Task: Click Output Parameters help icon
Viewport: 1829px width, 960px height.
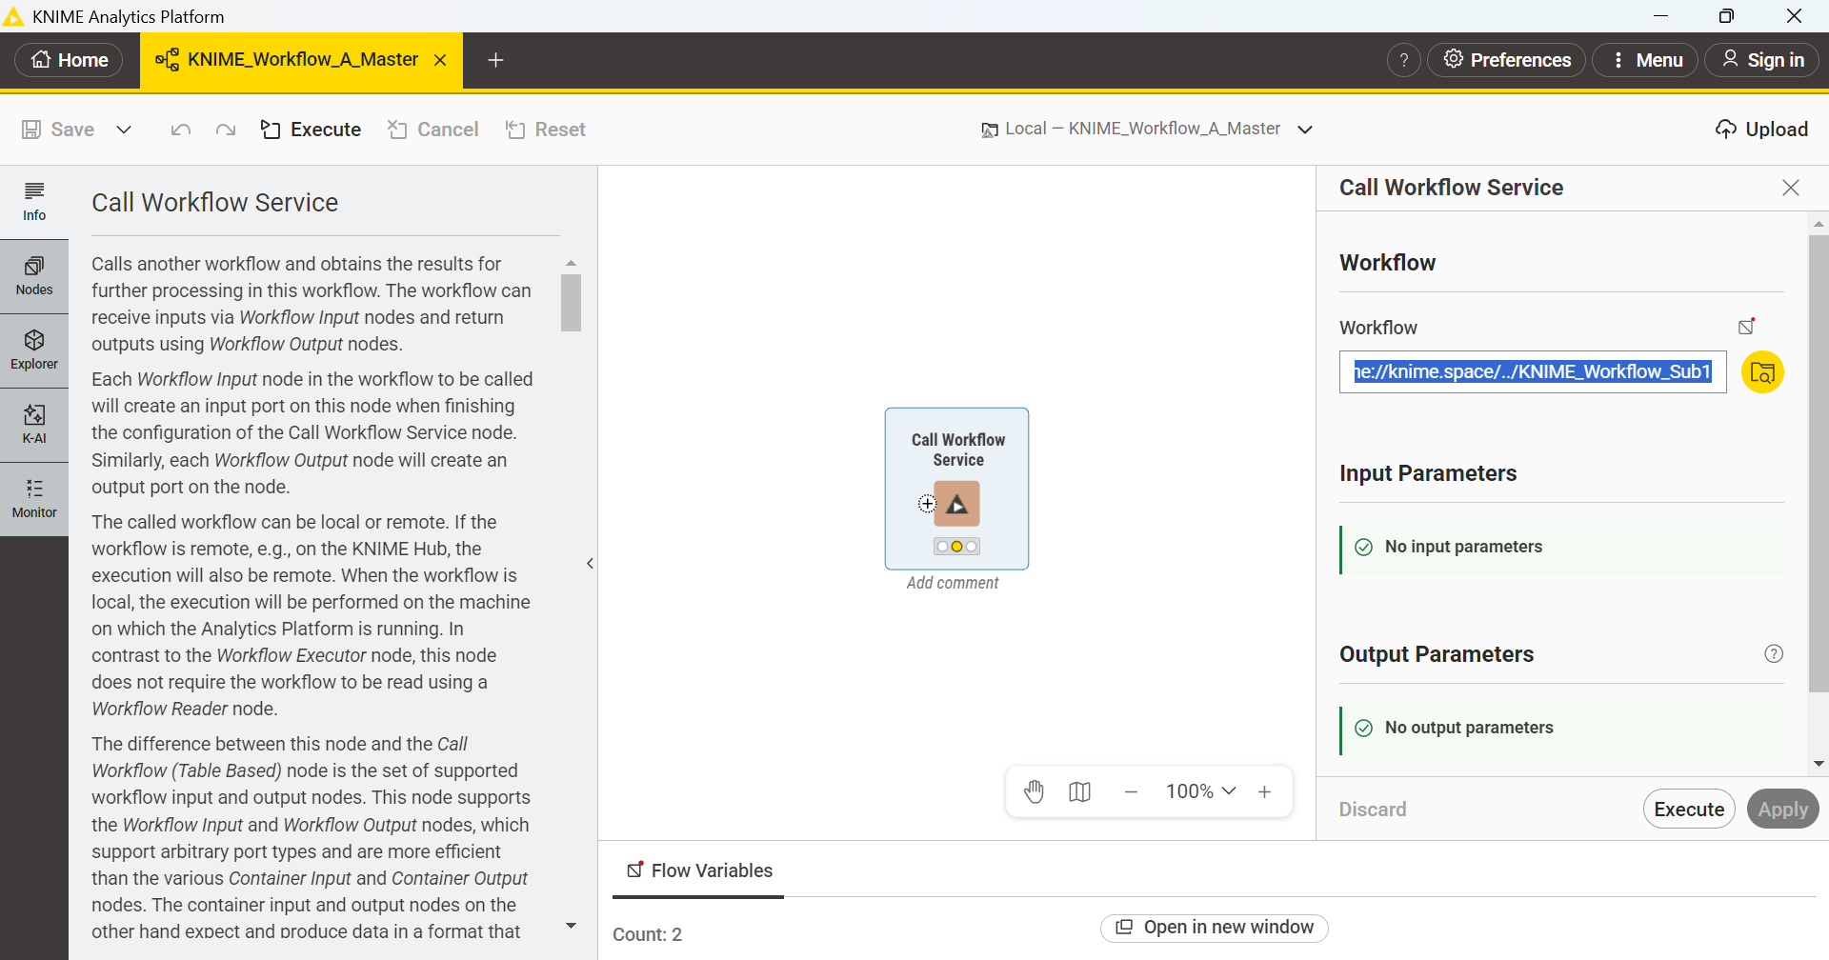Action: coord(1773,653)
